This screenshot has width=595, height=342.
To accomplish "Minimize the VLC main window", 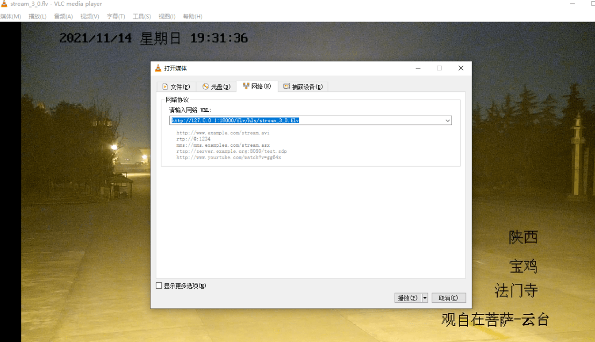I will tap(573, 4).
